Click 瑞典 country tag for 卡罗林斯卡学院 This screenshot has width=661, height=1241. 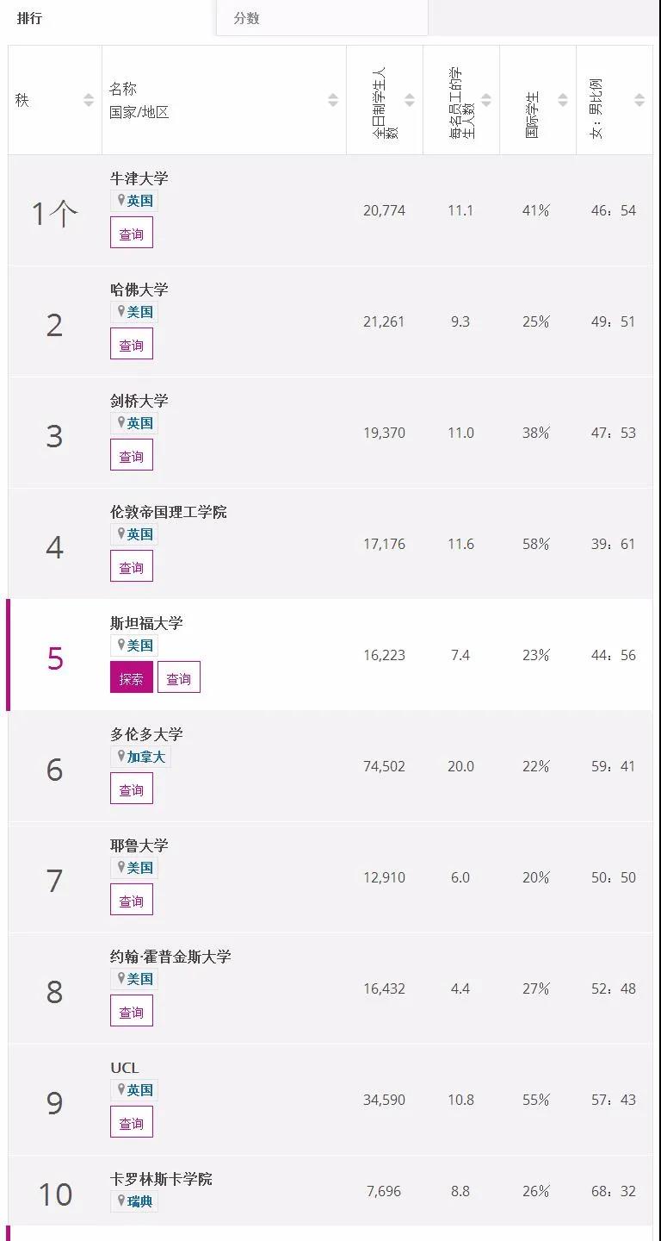pyautogui.click(x=139, y=1201)
